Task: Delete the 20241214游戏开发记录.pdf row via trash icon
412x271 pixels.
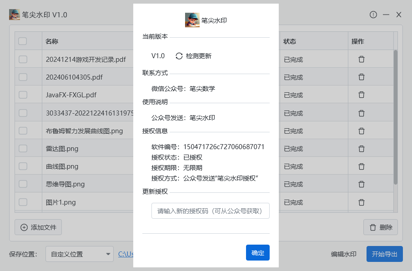Action: click(x=362, y=59)
